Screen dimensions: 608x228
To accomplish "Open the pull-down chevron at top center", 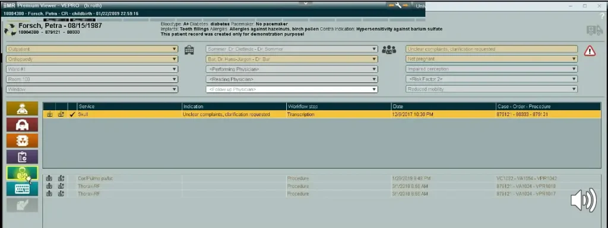I will (x=305, y=3).
